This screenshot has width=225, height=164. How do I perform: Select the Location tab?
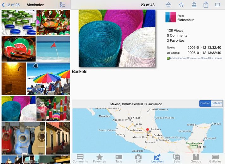point(157,159)
